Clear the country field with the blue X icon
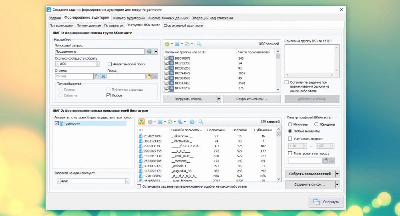This screenshot has width=400, height=216. [103, 76]
